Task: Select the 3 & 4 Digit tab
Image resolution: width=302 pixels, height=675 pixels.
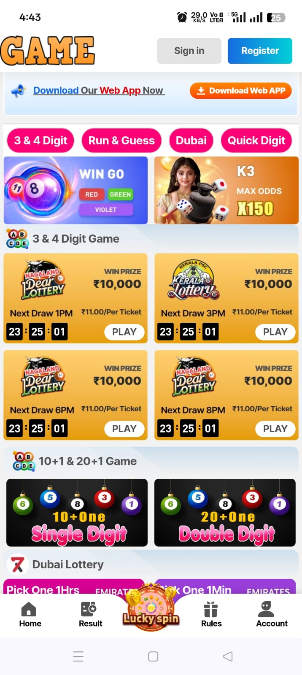Action: (40, 140)
